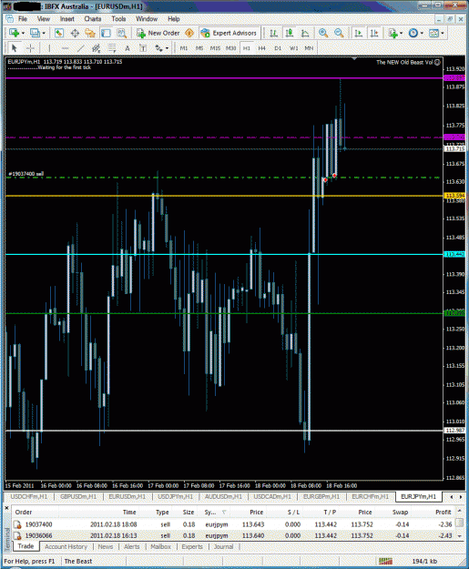
Task: Expand the Profiles dropdown arrow
Action: pyautogui.click(x=44, y=34)
